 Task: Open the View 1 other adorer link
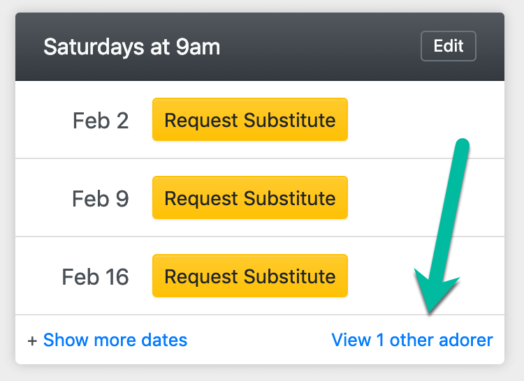pyautogui.click(x=412, y=341)
